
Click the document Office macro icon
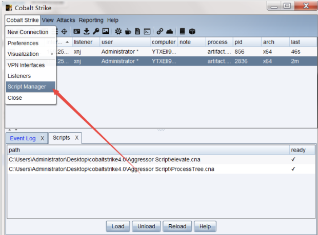coord(137,31)
